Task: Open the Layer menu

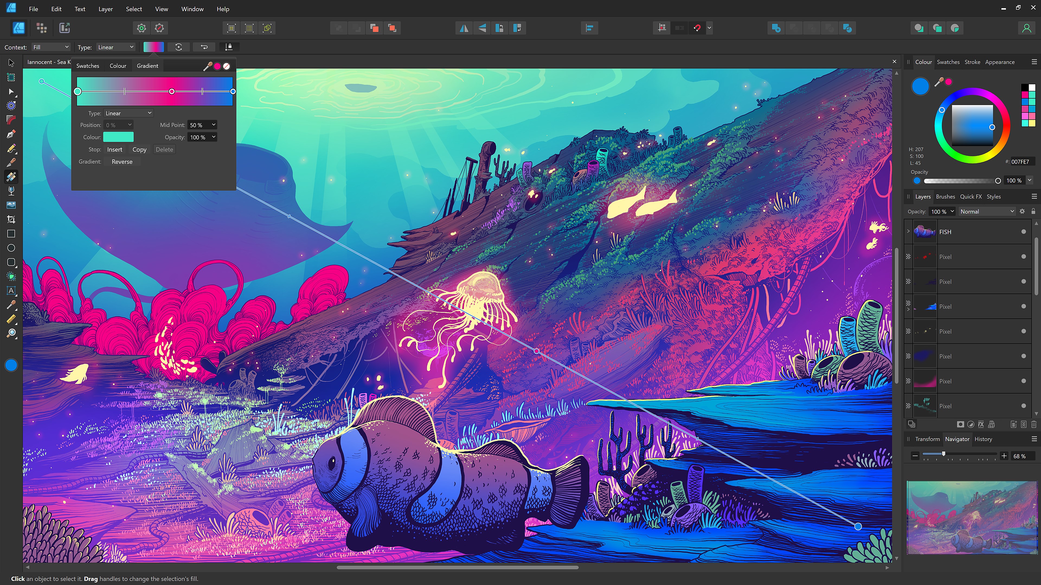Action: click(105, 9)
